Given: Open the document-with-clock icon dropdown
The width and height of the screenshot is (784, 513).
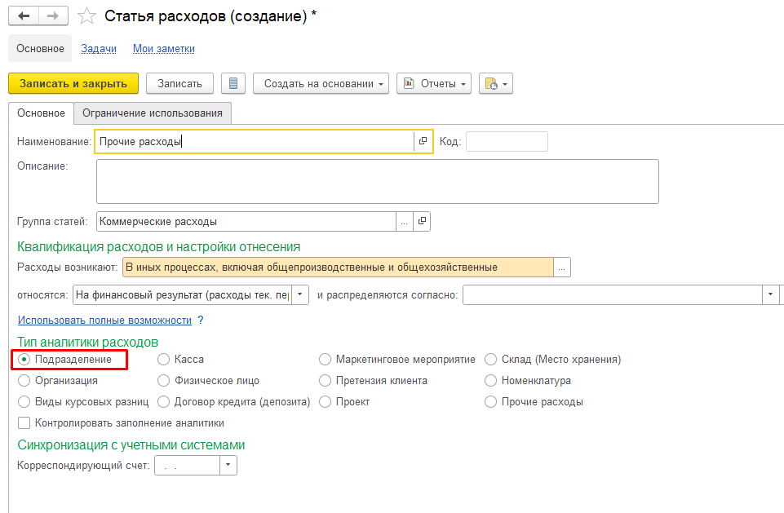Looking at the screenshot, I should pos(495,83).
